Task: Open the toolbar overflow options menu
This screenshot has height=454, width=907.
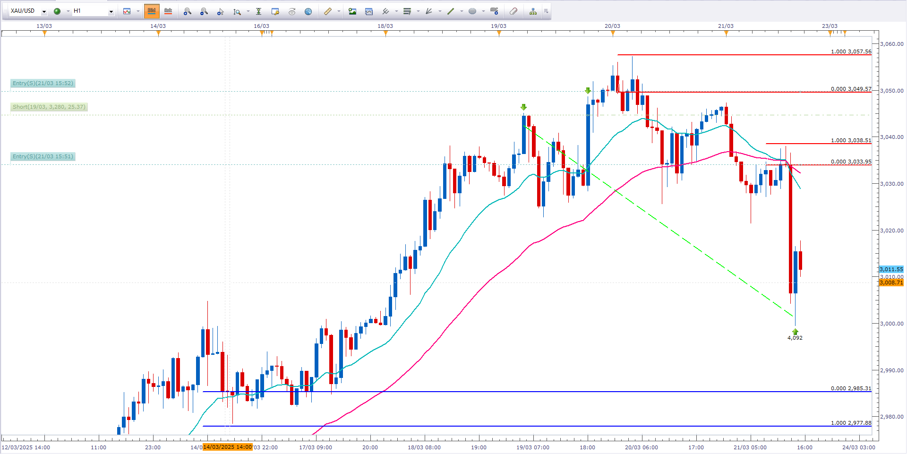Action: (x=546, y=11)
